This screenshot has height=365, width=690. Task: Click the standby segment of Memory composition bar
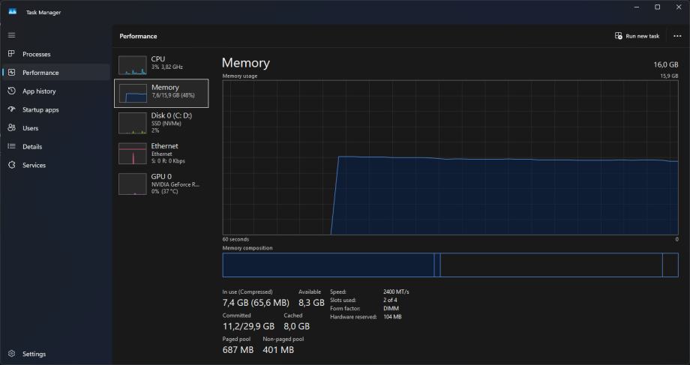click(x=551, y=265)
